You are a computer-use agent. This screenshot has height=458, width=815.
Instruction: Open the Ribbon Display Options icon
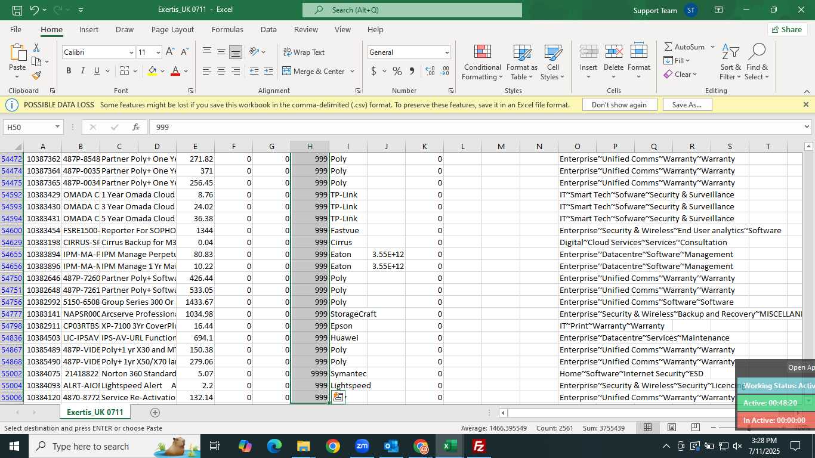point(719,10)
